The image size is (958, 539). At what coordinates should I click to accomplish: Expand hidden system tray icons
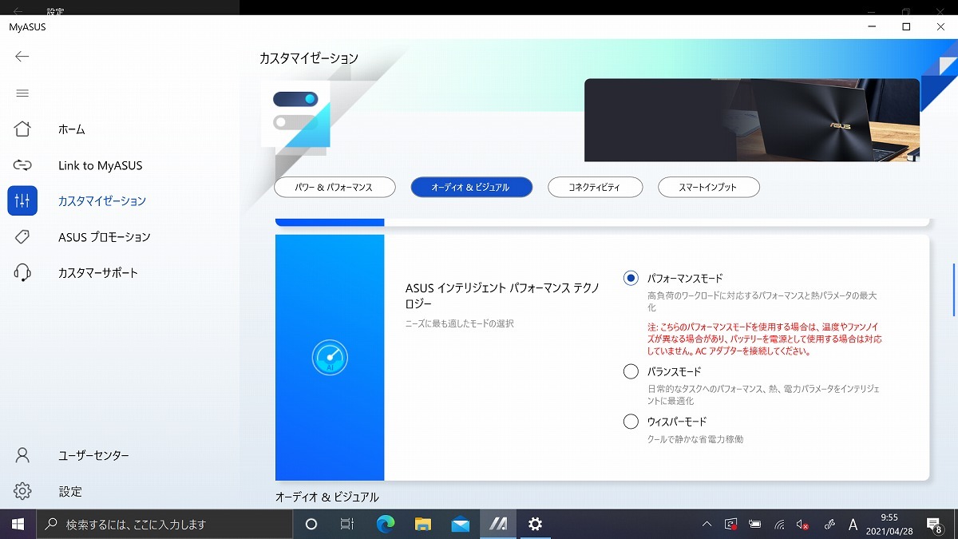point(707,524)
